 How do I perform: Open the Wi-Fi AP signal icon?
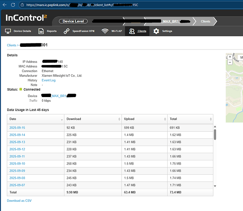tap(105, 31)
